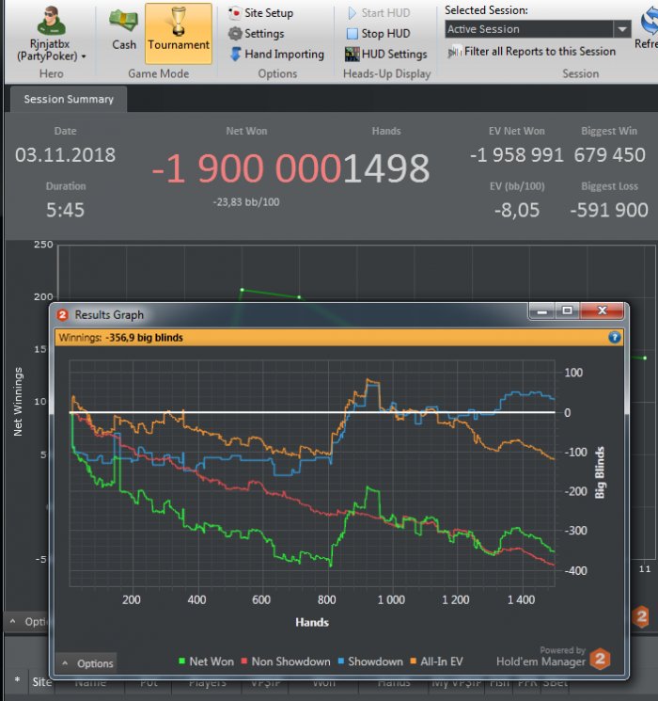The image size is (658, 701).
Task: Click the help icon in Results Graph
Action: [x=615, y=337]
